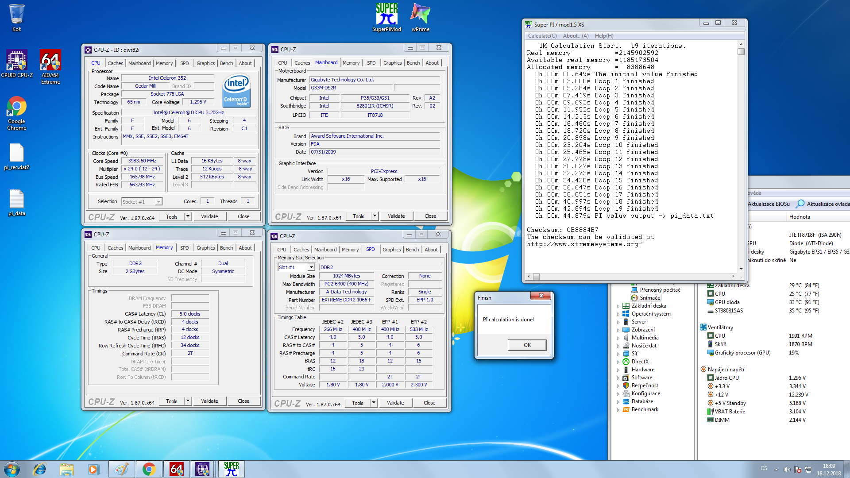Select Konfigurace item in AIDA64 tree

click(x=645, y=393)
